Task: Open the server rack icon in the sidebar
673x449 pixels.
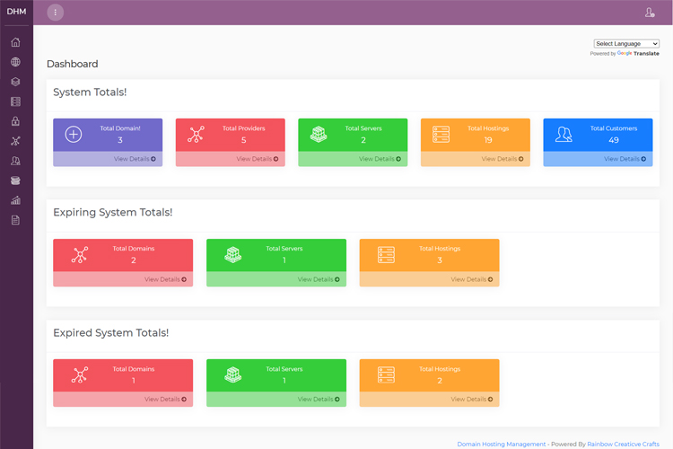Action: point(15,101)
